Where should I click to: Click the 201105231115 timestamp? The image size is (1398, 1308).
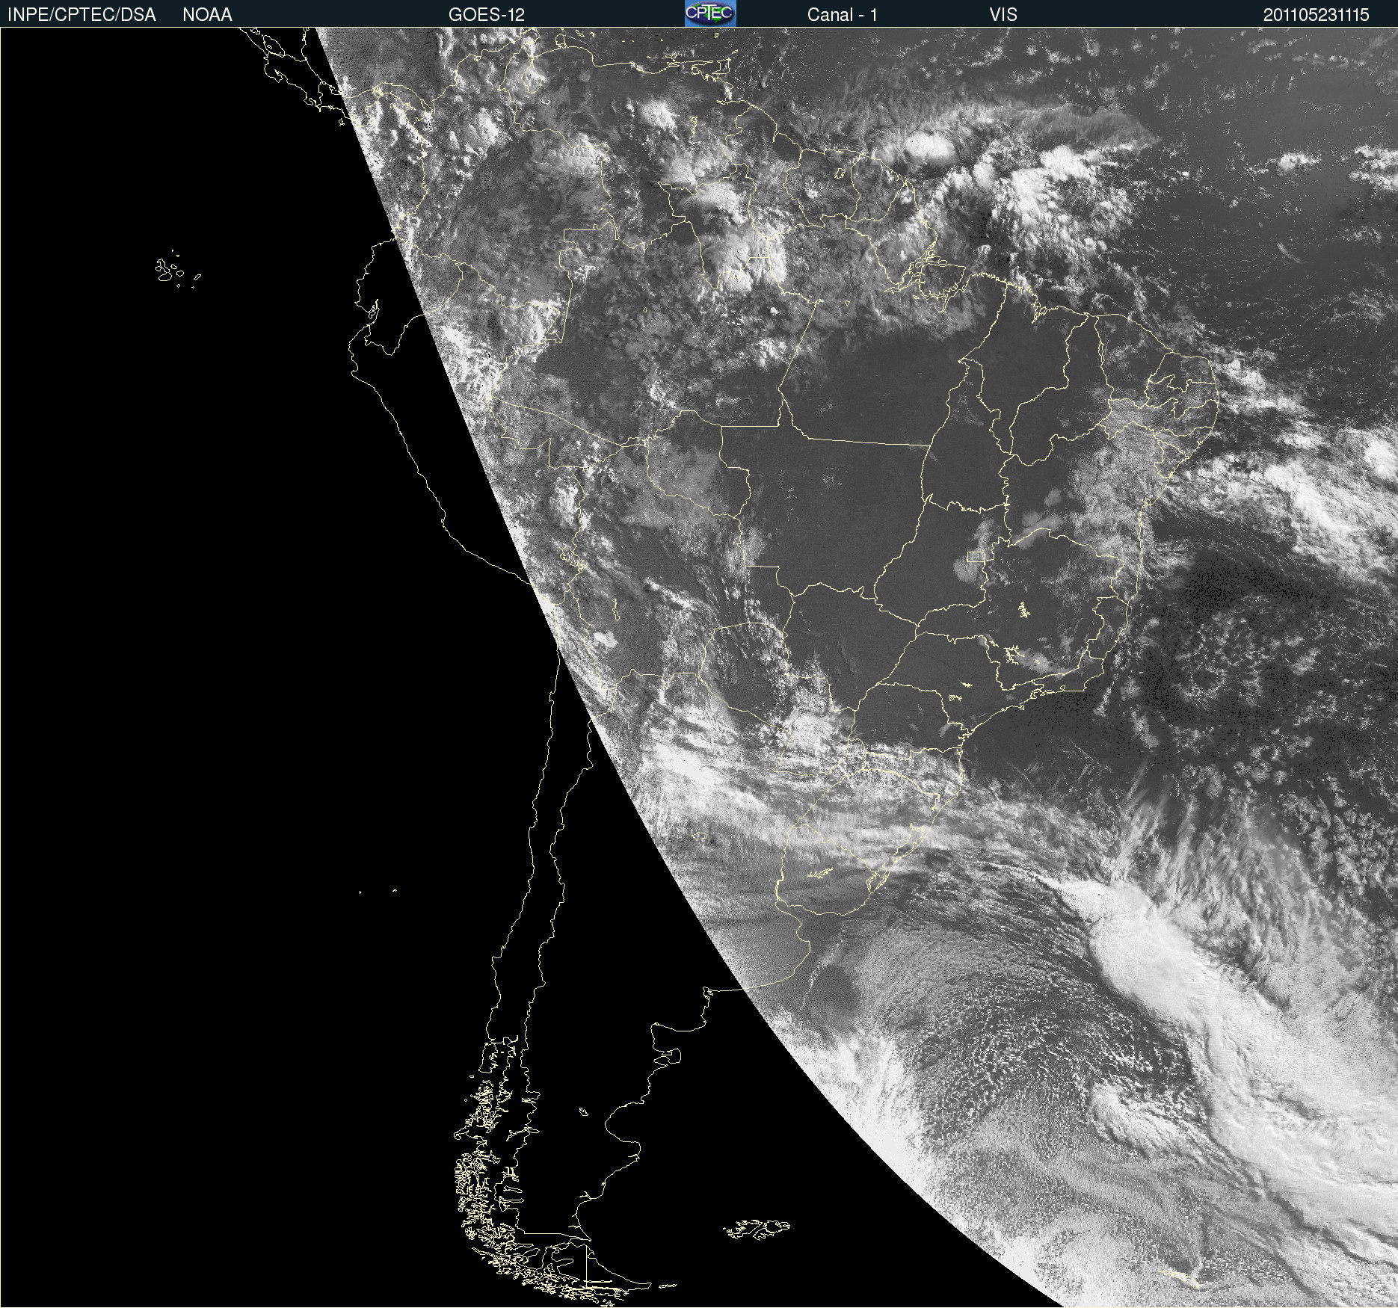point(1317,15)
